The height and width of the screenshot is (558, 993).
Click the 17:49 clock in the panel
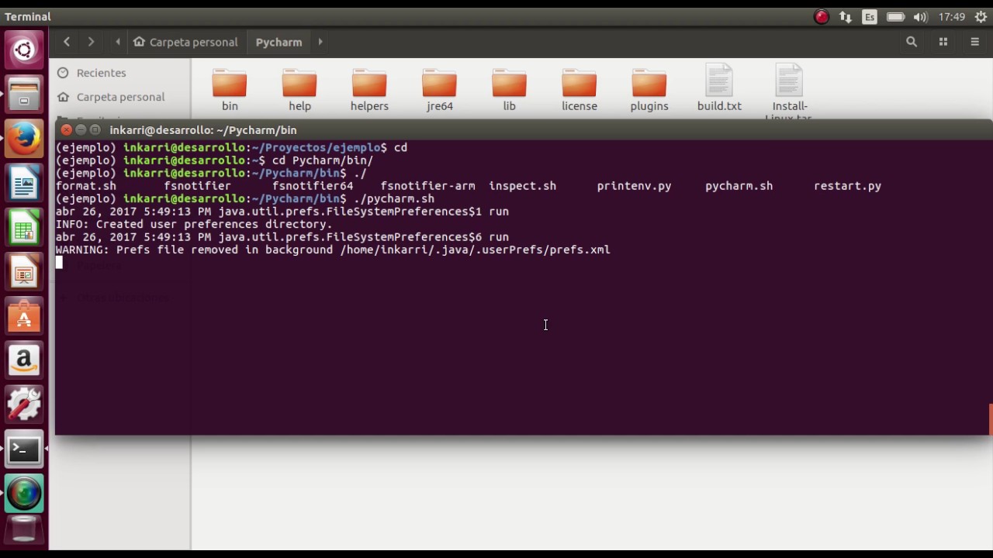(952, 16)
